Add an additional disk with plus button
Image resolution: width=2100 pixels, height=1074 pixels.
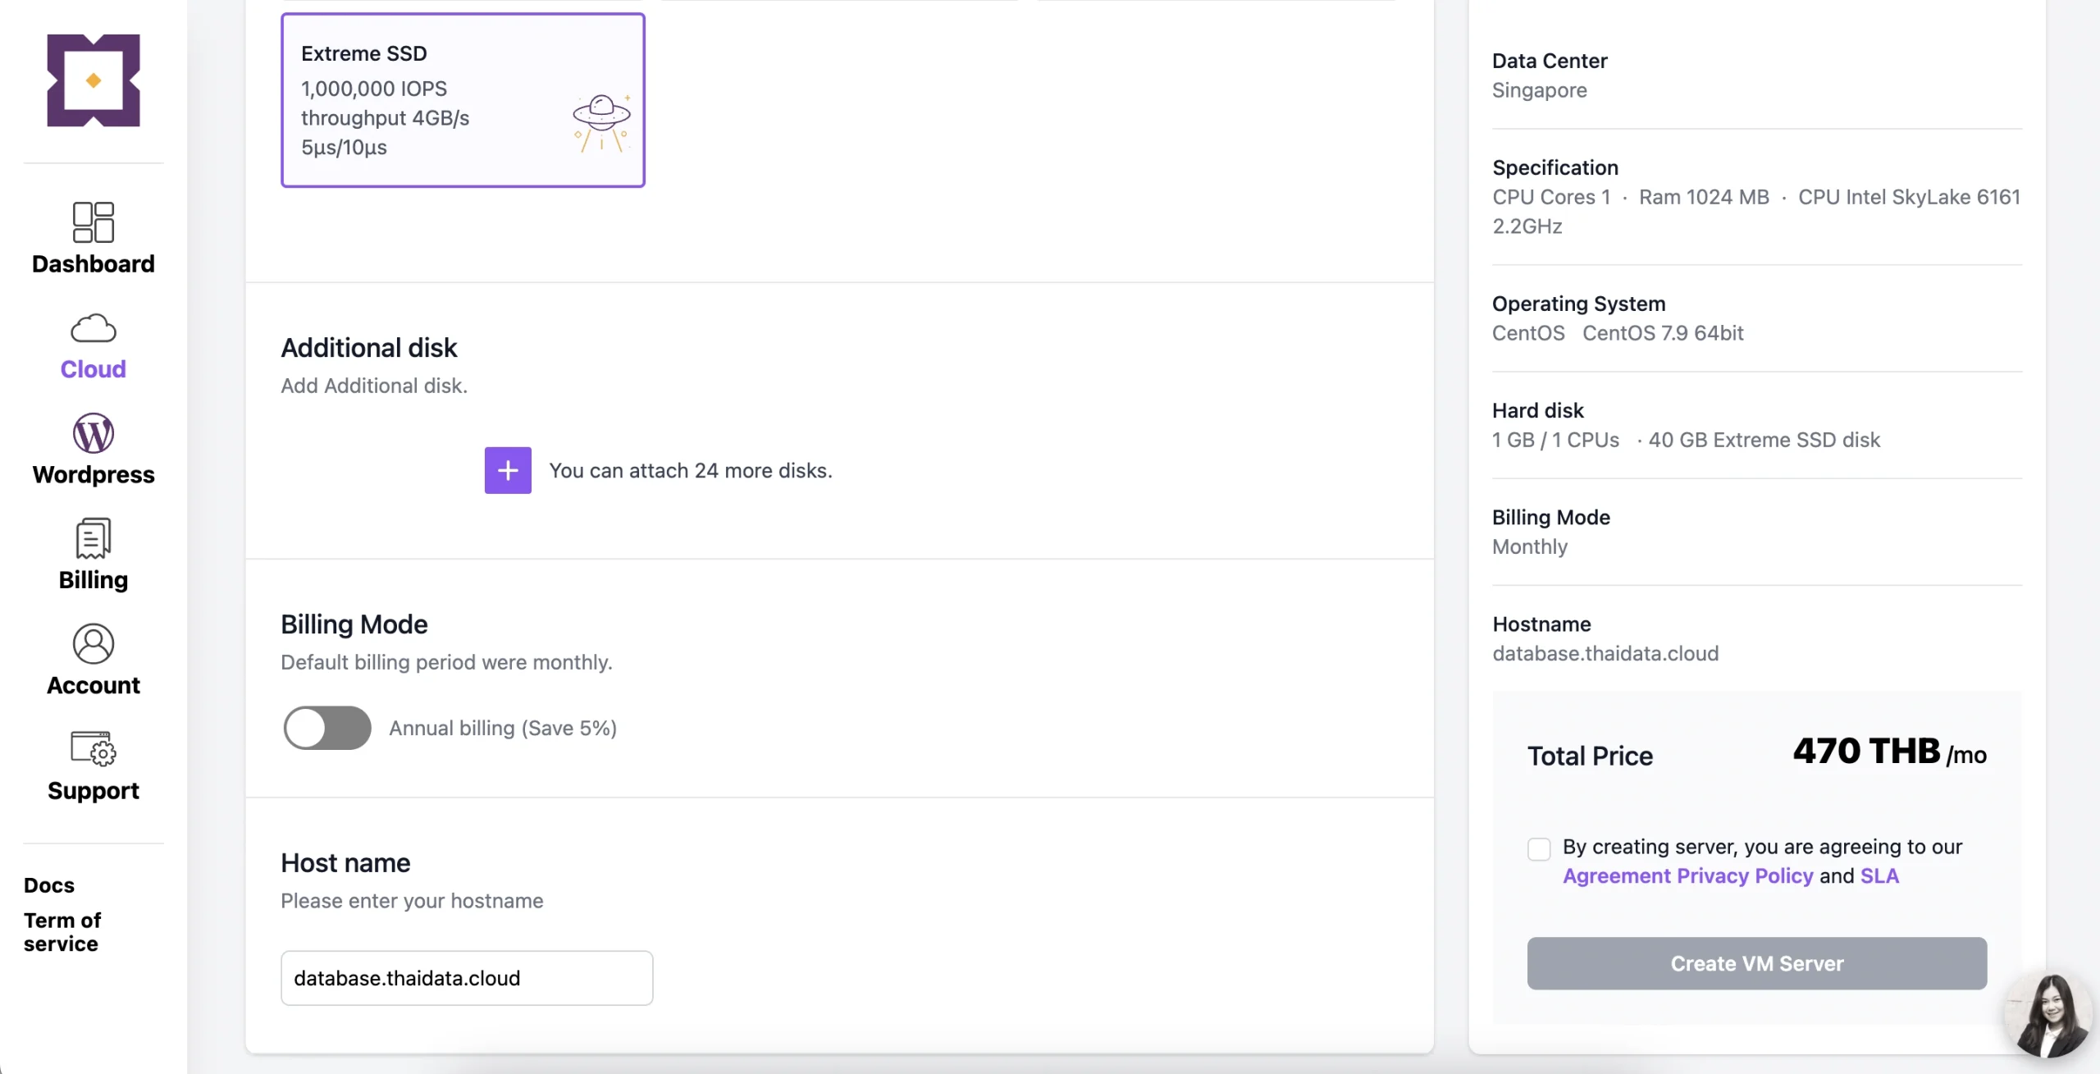pyautogui.click(x=508, y=470)
